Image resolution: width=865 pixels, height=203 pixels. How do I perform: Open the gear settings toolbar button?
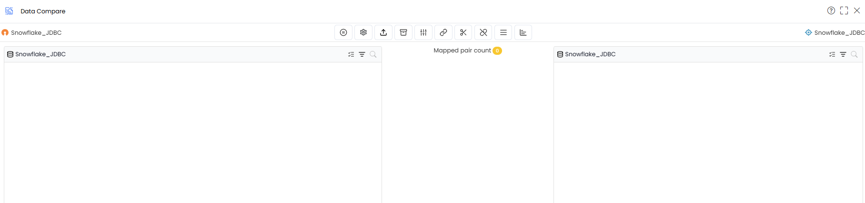coord(363,32)
